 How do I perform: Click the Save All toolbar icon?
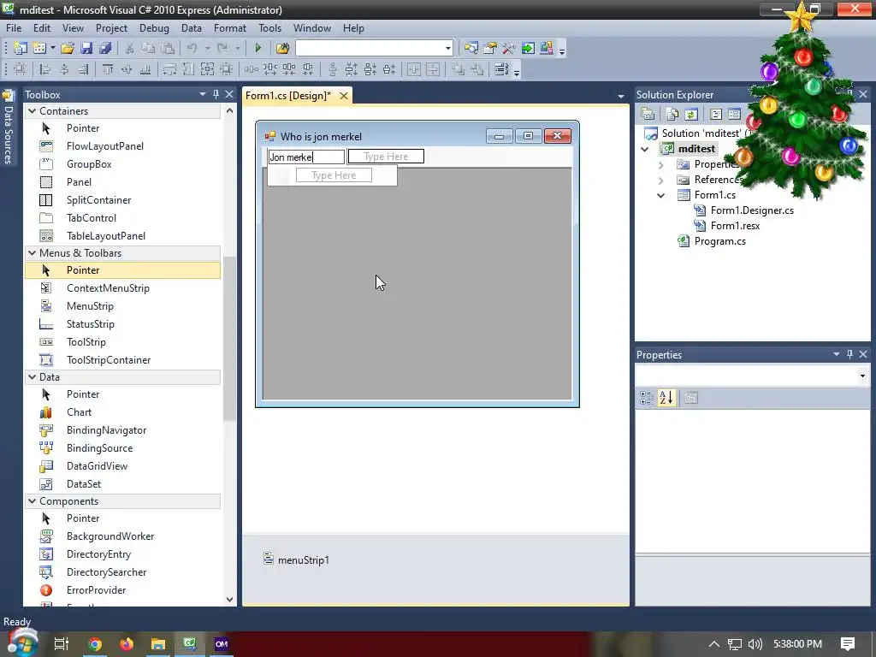coord(105,48)
